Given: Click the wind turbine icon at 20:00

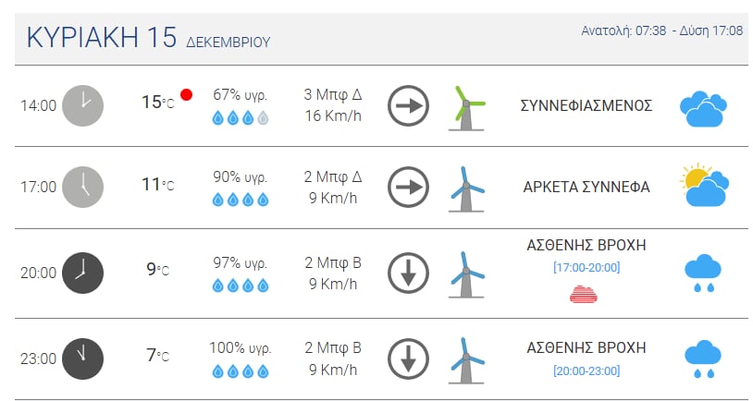Looking at the screenshot, I should (466, 273).
